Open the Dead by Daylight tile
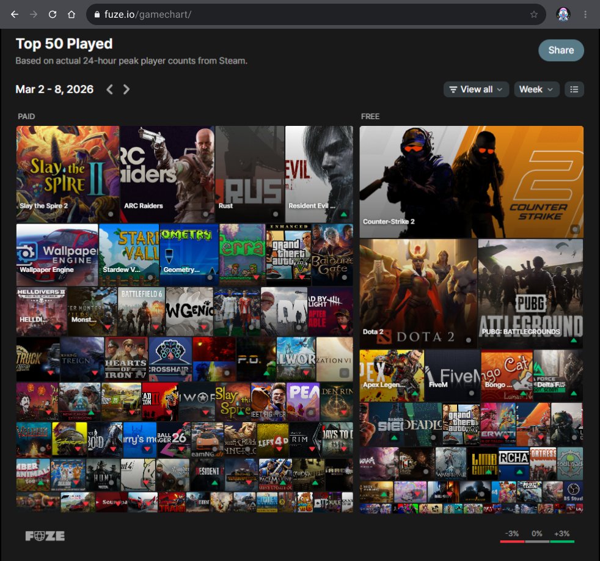Viewport: 600px width, 561px height. (x=330, y=311)
